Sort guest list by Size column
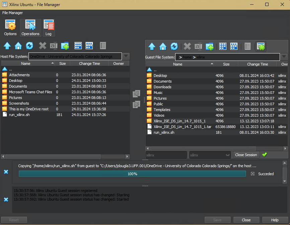 pos(226,64)
